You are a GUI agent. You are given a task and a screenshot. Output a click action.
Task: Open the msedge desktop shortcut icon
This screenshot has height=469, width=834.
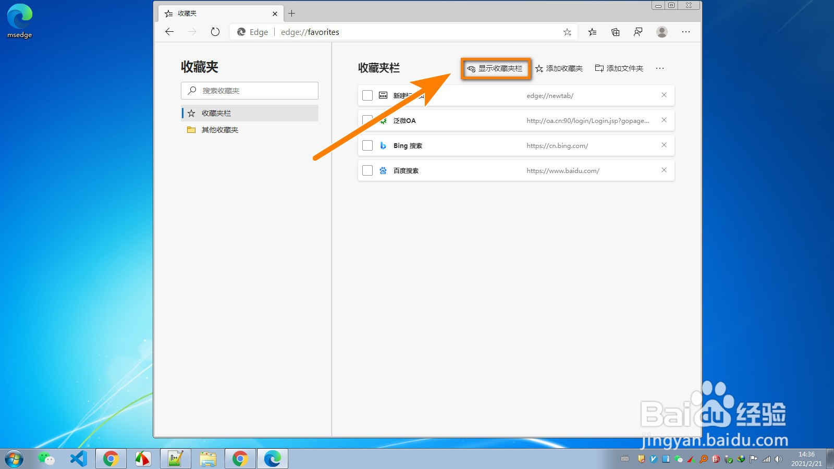[20, 21]
